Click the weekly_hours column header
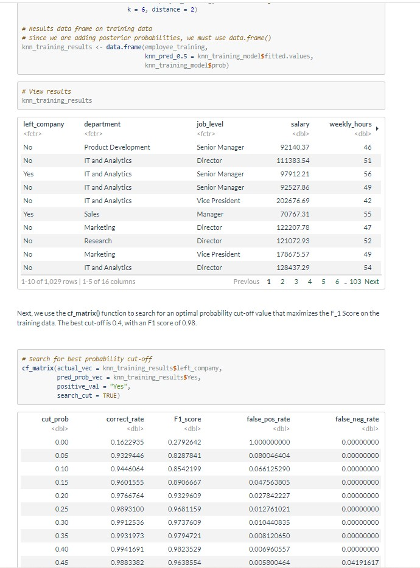The width and height of the screenshot is (420, 568). point(351,124)
